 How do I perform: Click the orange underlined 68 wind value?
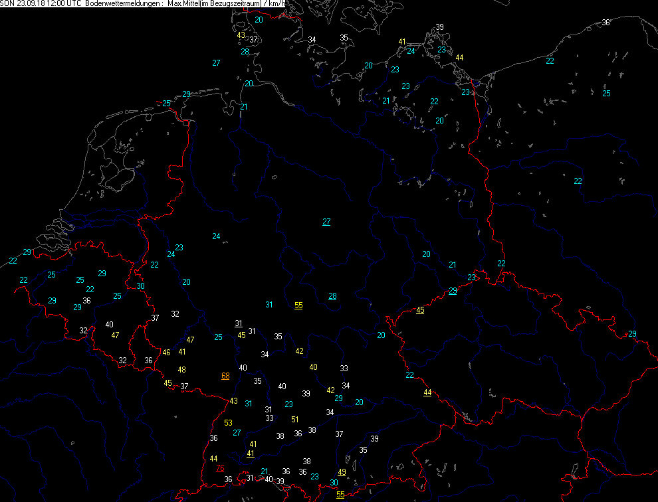[225, 376]
